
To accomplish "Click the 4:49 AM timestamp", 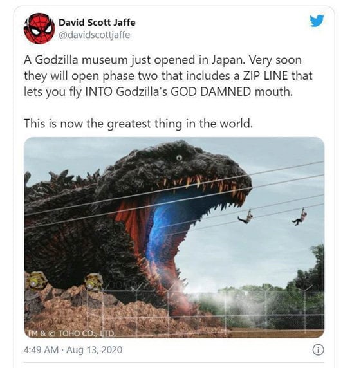I will pyautogui.click(x=41, y=350).
